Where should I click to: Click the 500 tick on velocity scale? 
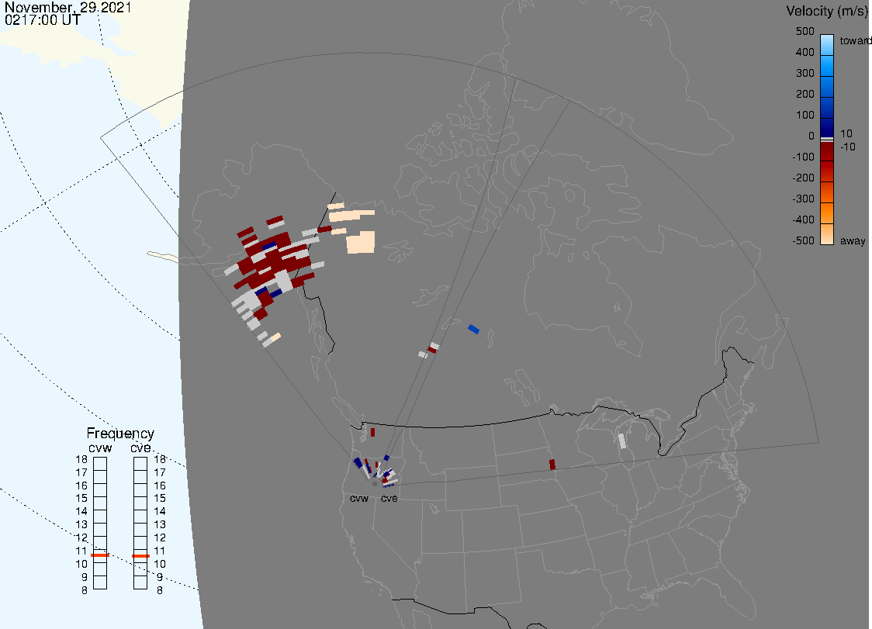click(805, 31)
